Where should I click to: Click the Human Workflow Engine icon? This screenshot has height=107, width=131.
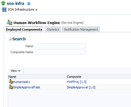pos(9,22)
